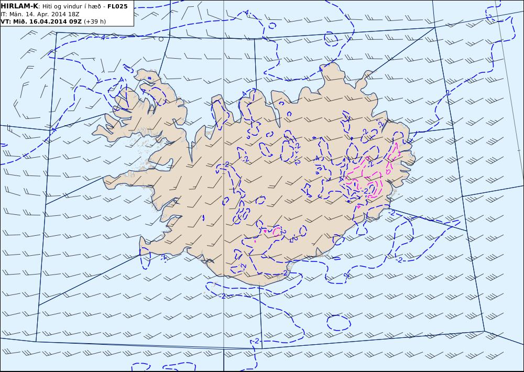Click the HIRLAM-K model name in header
This screenshot has height=372, width=524.
coord(19,6)
